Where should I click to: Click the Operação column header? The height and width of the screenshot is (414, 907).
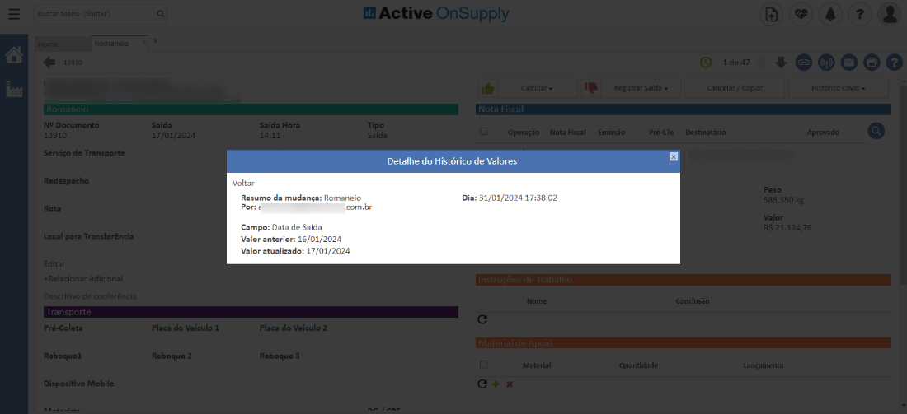point(524,133)
